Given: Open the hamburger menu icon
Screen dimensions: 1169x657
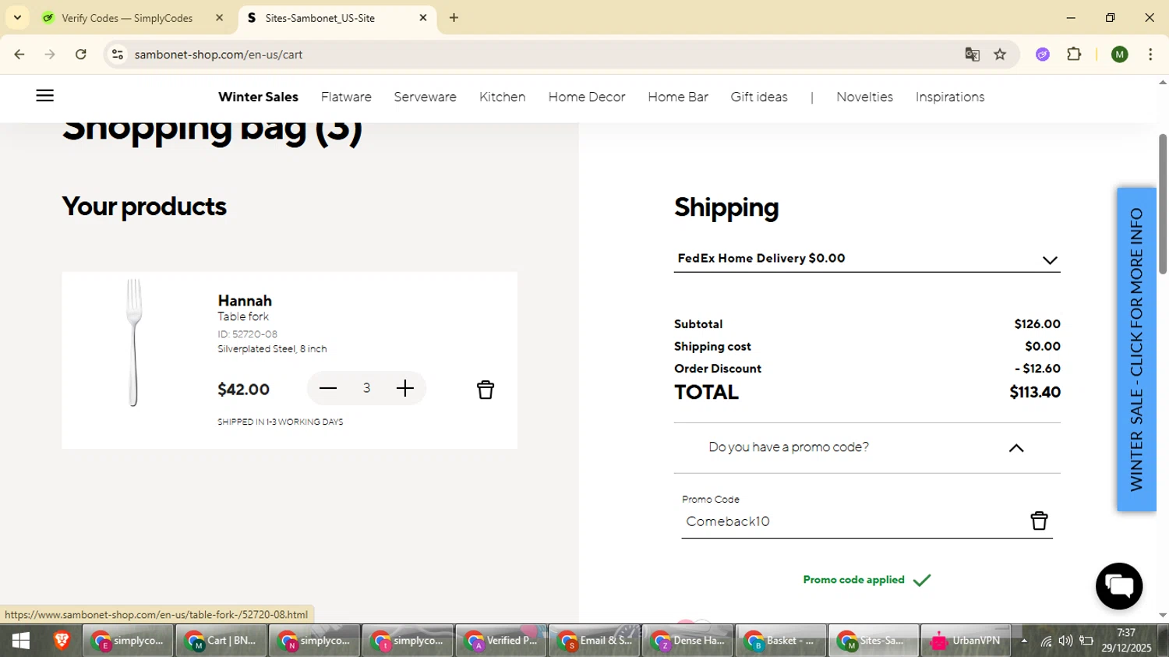Looking at the screenshot, I should point(45,96).
